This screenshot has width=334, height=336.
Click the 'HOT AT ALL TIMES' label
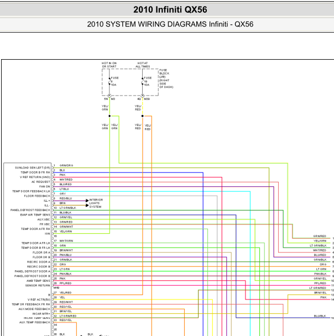click(143, 65)
